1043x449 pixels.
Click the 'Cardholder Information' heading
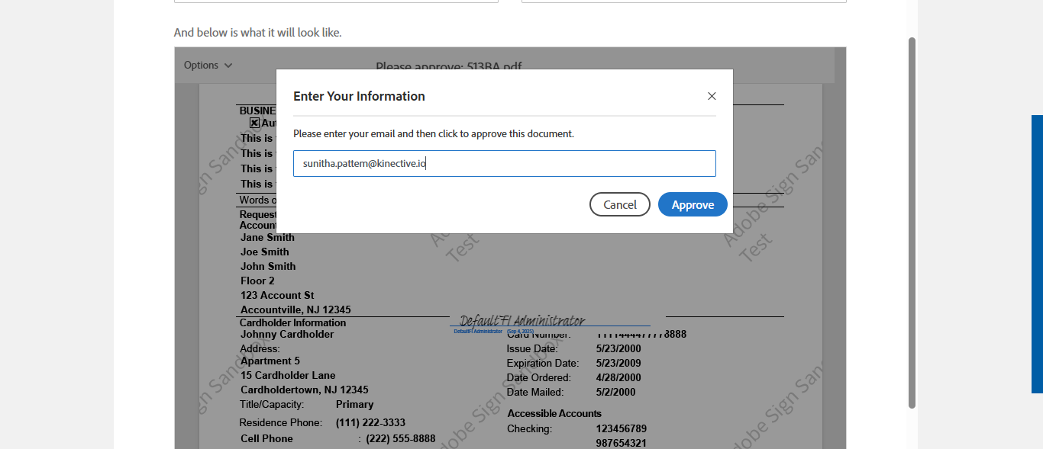pos(292,322)
